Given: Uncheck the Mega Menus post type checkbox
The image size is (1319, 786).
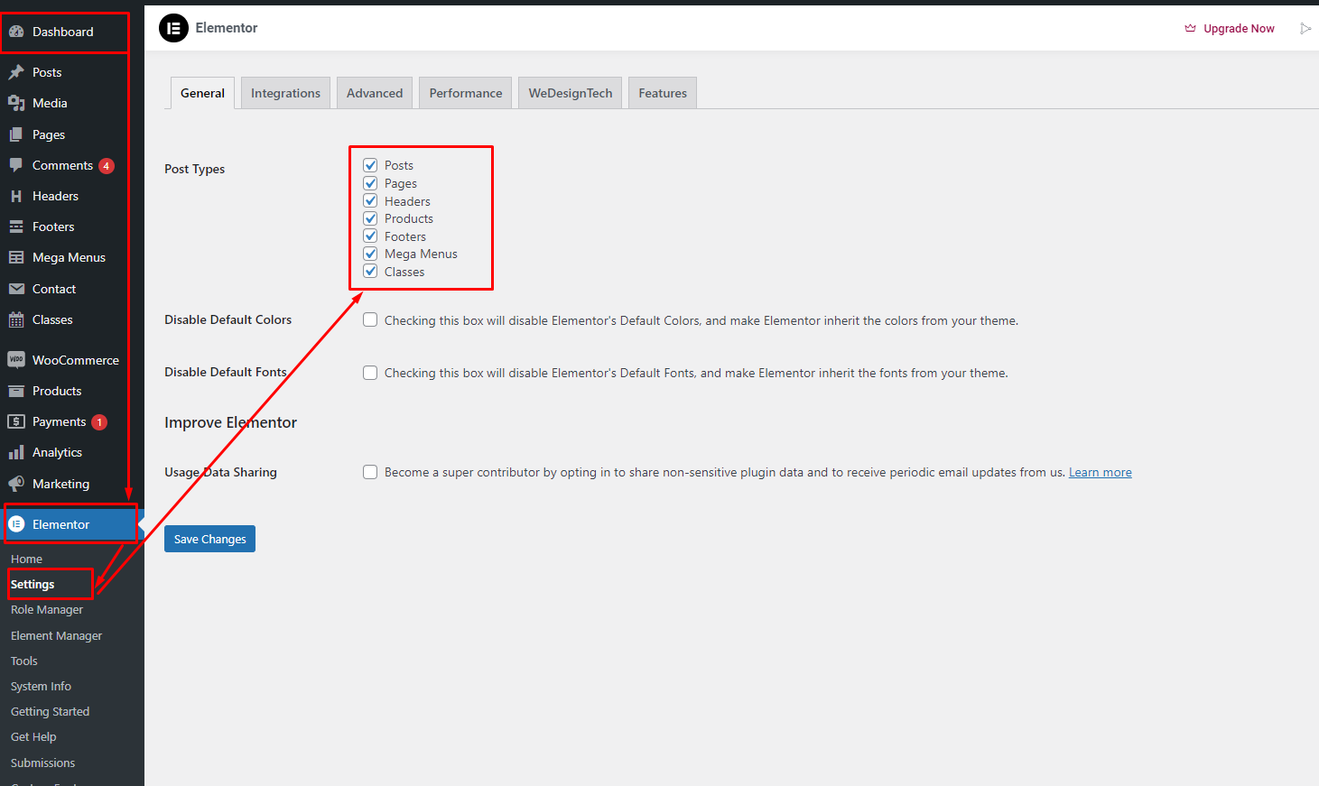Looking at the screenshot, I should 370,254.
